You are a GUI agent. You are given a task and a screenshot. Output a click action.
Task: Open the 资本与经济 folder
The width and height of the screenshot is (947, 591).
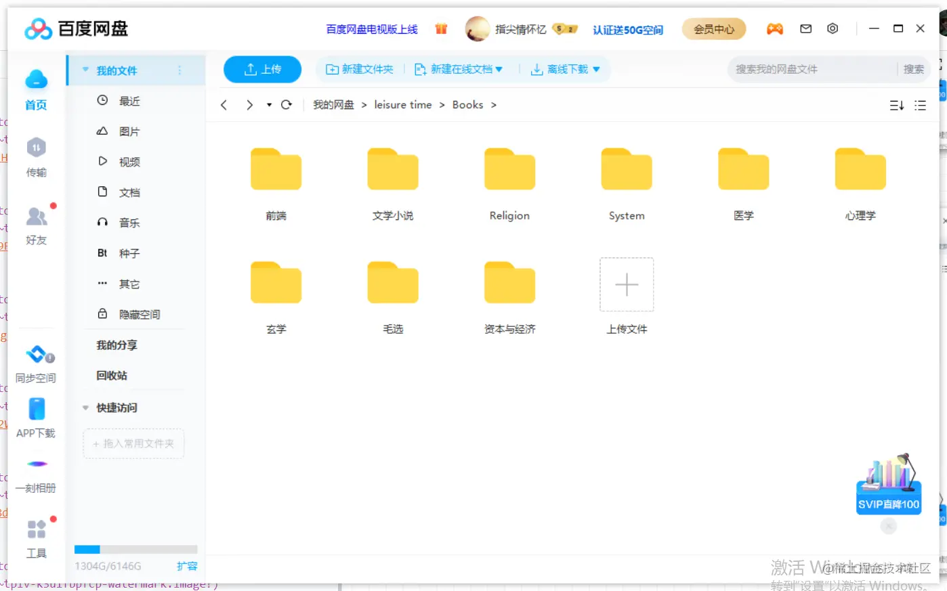click(x=509, y=297)
